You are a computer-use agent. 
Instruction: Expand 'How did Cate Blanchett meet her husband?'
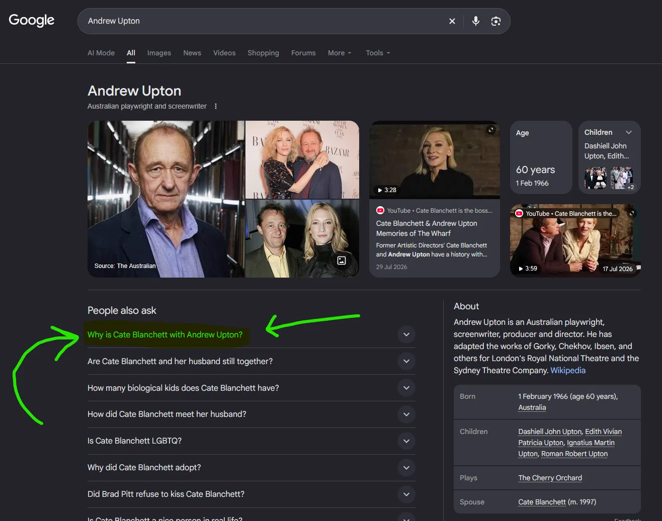[x=406, y=414]
